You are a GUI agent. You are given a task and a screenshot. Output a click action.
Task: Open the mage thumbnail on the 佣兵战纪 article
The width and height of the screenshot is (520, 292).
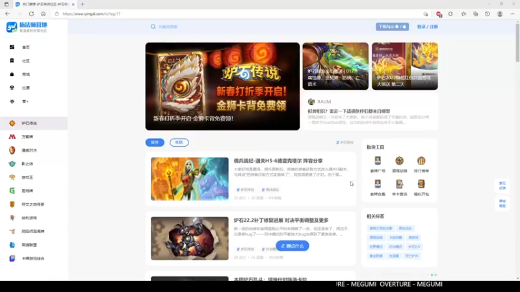pyautogui.click(x=190, y=179)
